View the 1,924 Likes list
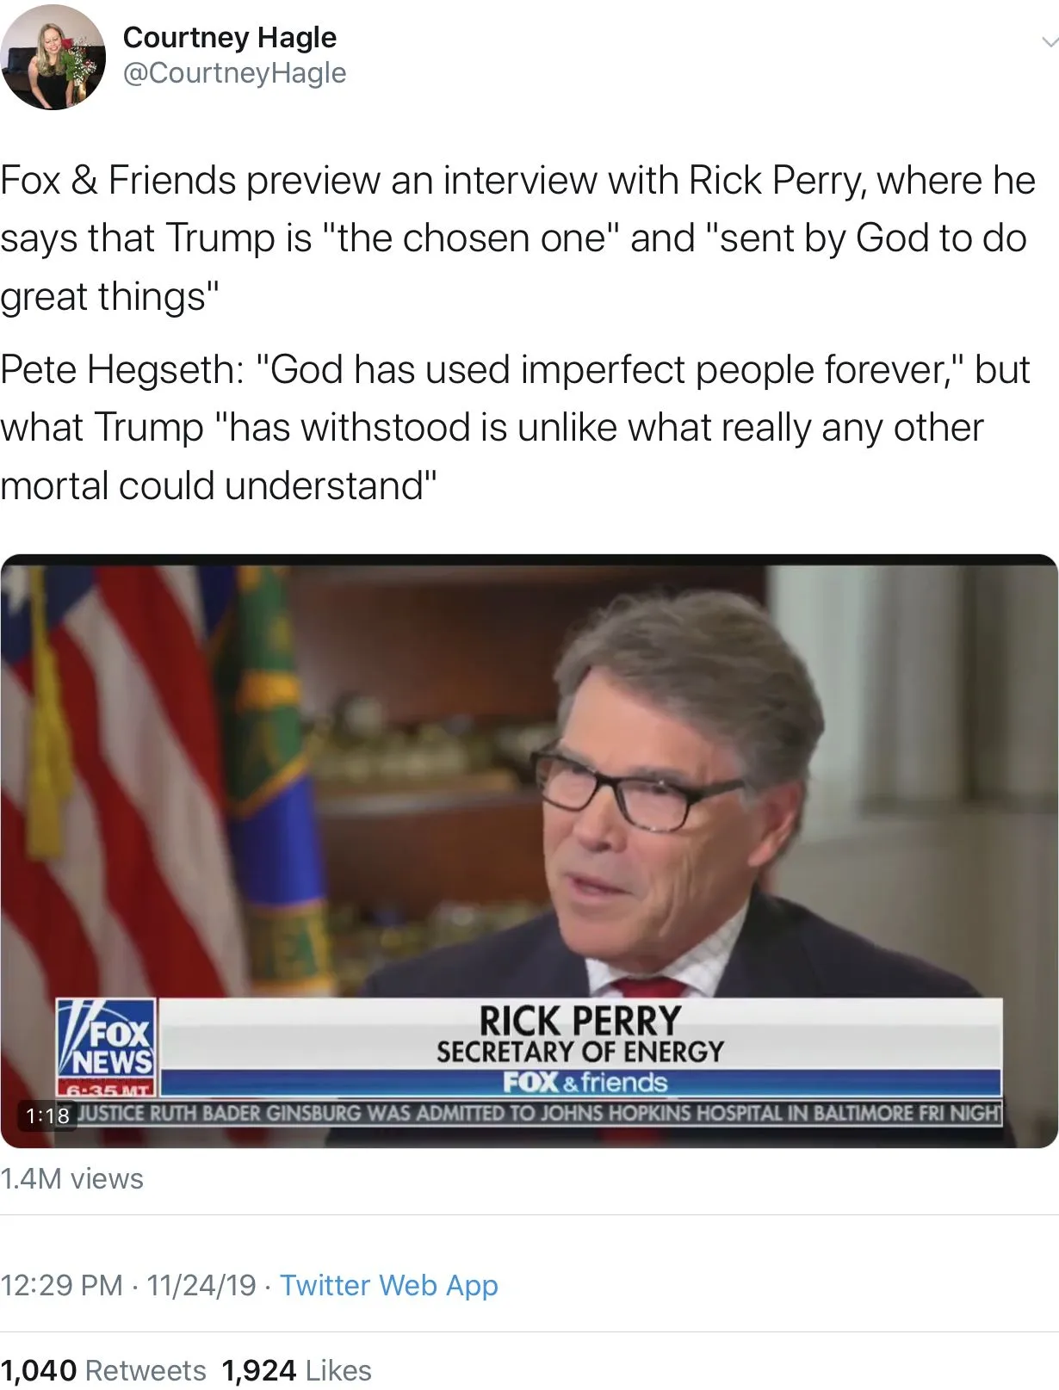 [x=297, y=1370]
